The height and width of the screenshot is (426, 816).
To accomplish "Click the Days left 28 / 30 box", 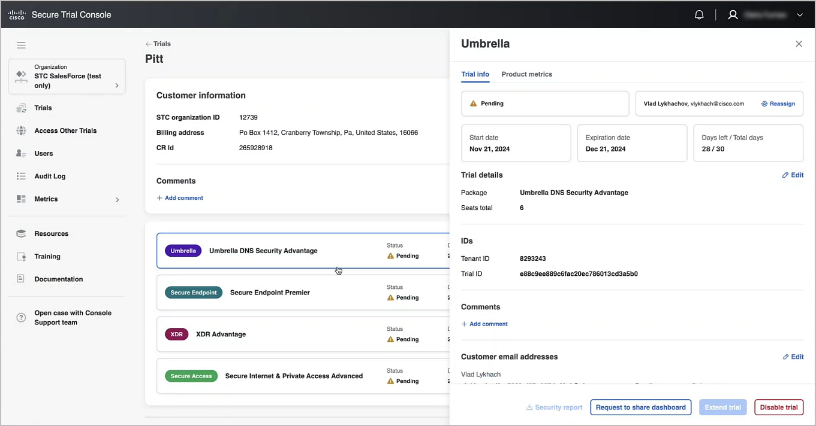I will click(x=748, y=143).
